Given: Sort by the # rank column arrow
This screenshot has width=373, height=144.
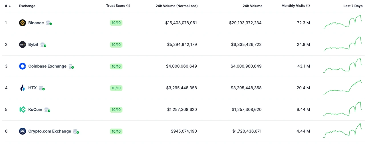Looking at the screenshot, I should 10,6.
